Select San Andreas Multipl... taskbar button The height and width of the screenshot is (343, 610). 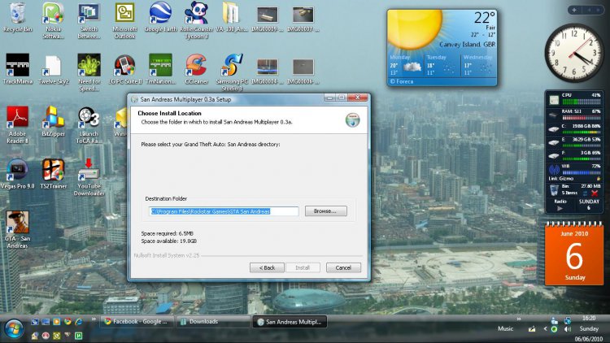(290, 322)
